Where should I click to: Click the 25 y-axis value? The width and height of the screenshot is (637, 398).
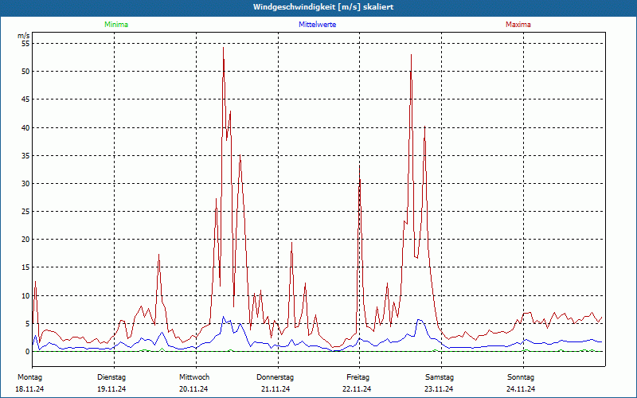(26, 212)
